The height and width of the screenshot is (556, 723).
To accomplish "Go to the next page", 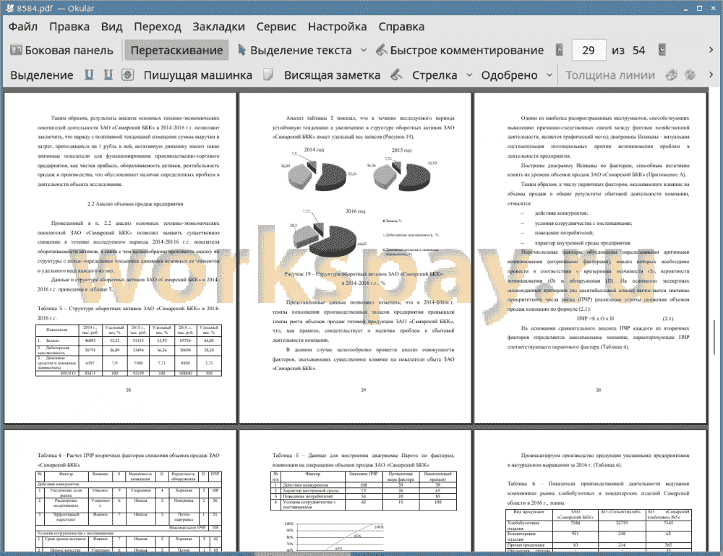I will [x=662, y=50].
